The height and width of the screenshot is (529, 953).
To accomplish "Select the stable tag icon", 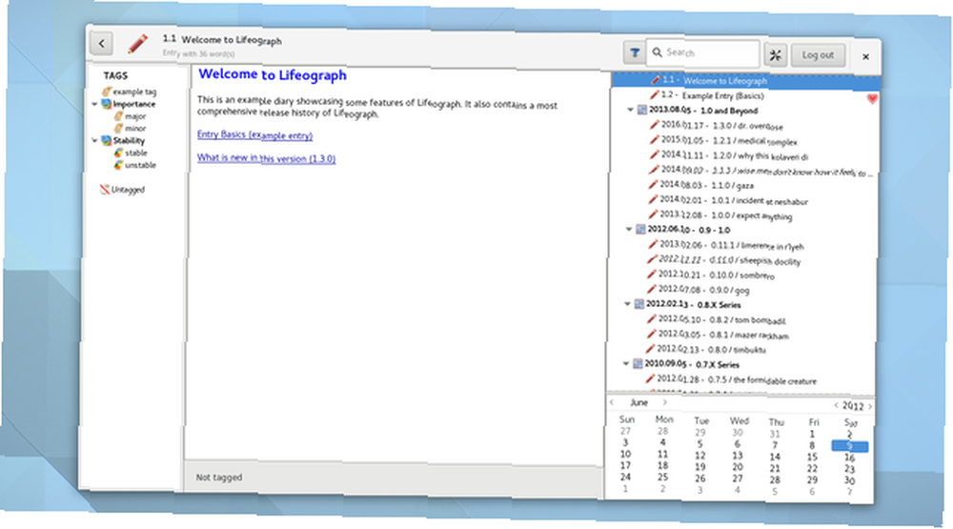I will click(118, 153).
